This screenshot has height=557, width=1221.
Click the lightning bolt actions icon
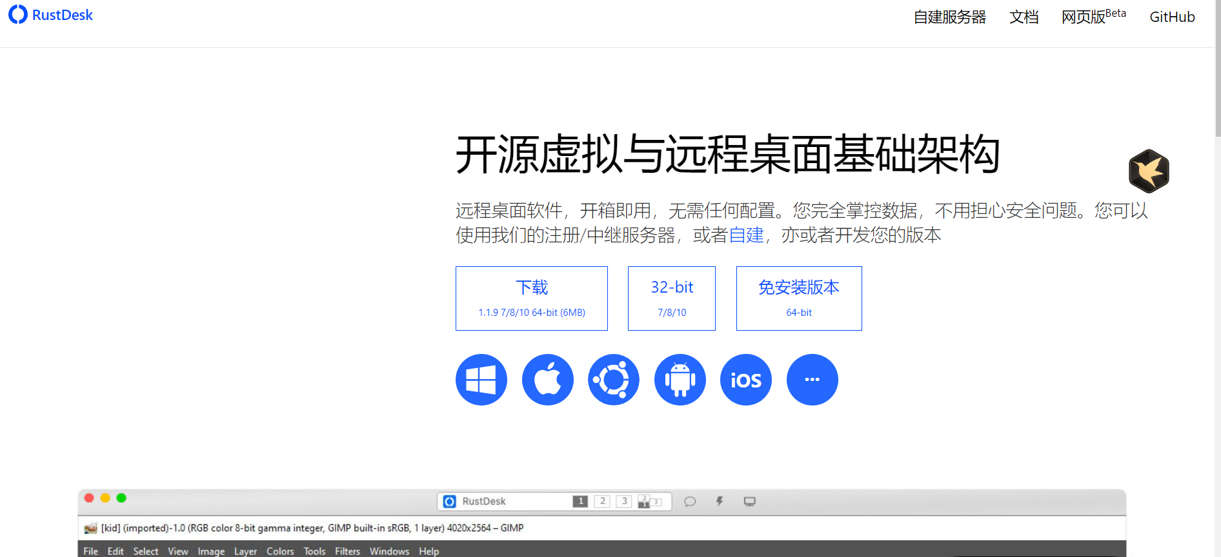[720, 502]
